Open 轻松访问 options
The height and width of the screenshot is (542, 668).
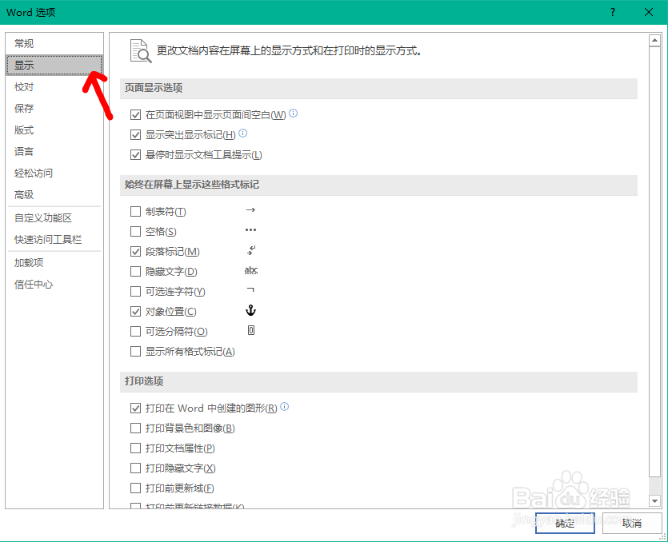(54, 173)
